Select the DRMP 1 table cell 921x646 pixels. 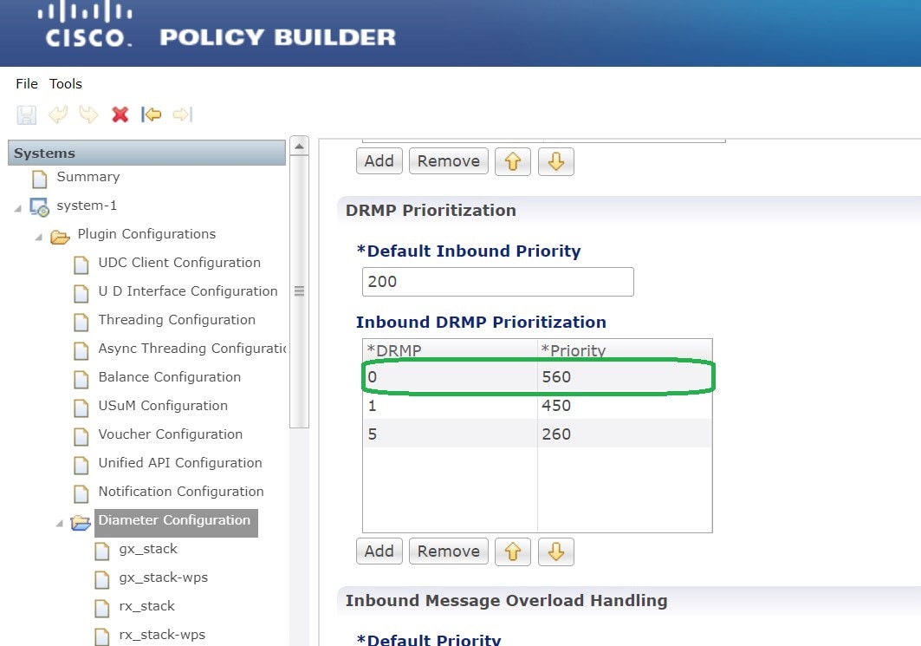(x=450, y=406)
